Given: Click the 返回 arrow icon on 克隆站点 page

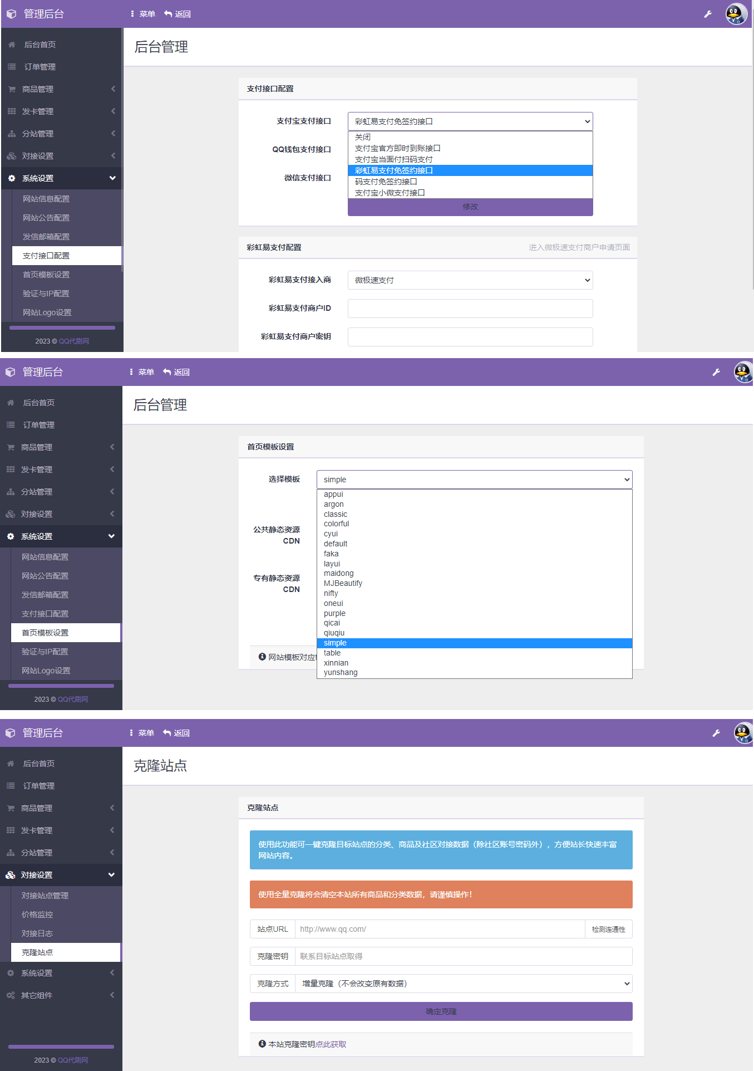Looking at the screenshot, I should (x=167, y=733).
